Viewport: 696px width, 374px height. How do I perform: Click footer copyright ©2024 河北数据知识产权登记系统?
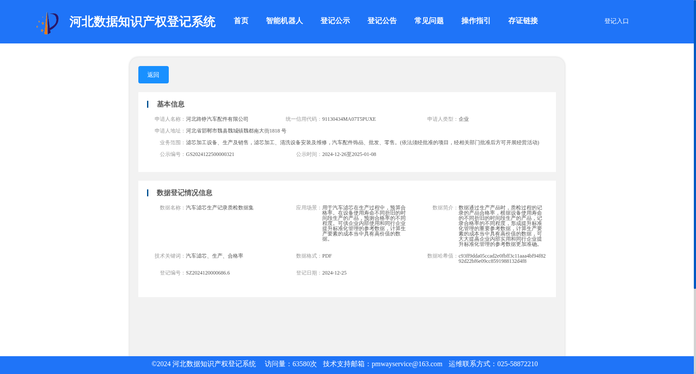tap(204, 364)
